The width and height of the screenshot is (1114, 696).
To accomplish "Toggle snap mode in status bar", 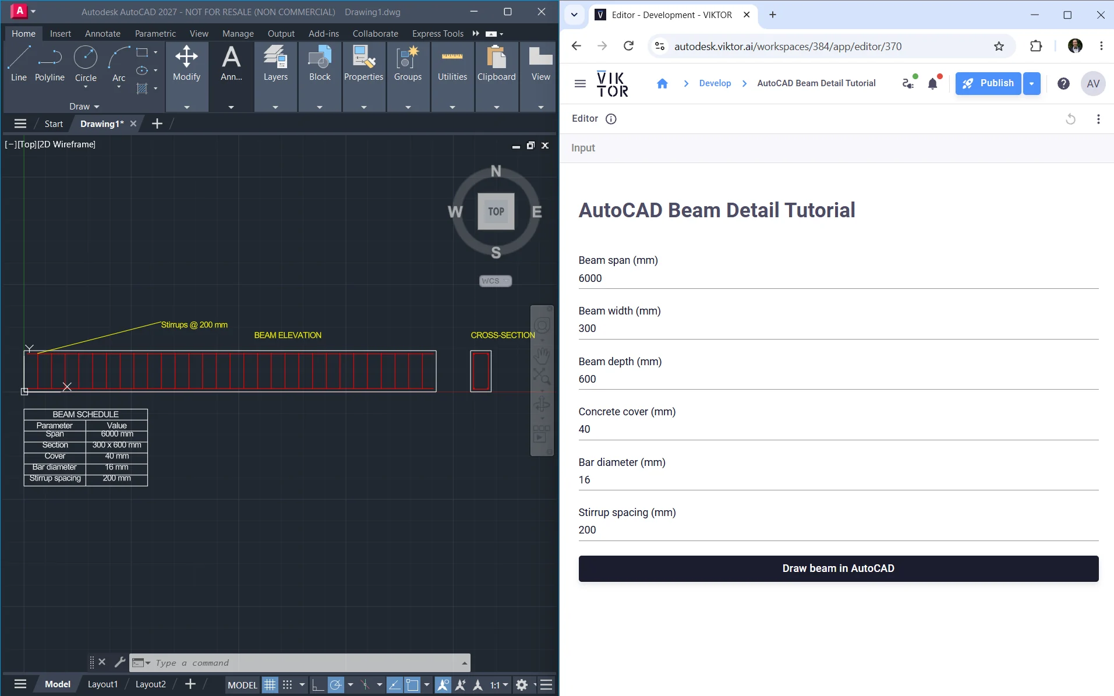I will point(288,684).
